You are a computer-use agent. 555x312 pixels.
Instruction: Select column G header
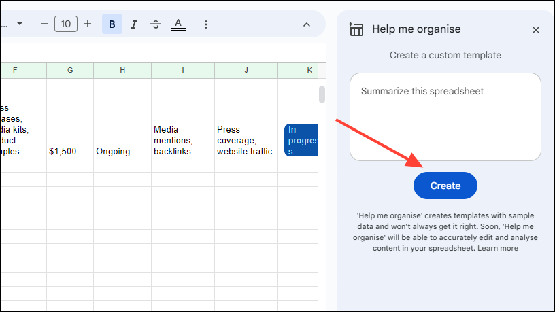(x=70, y=70)
